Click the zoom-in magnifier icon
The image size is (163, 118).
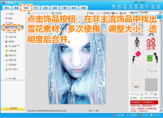pos(53,13)
